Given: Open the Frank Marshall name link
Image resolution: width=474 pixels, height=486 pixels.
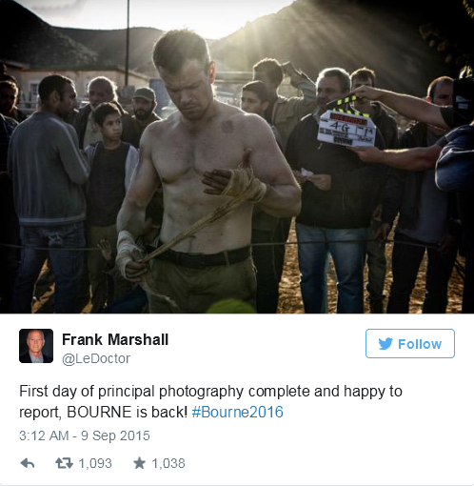Looking at the screenshot, I should pyautogui.click(x=115, y=339).
